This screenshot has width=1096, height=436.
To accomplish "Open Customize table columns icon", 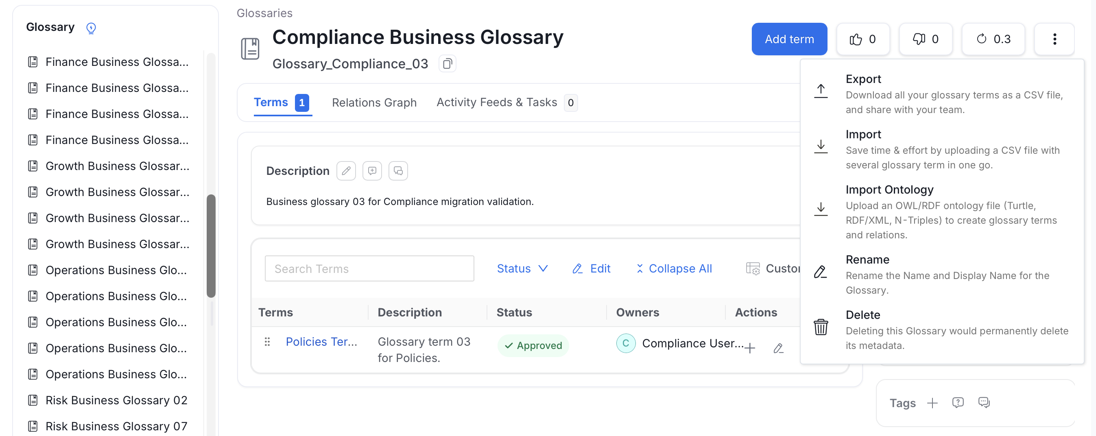I will pyautogui.click(x=753, y=269).
